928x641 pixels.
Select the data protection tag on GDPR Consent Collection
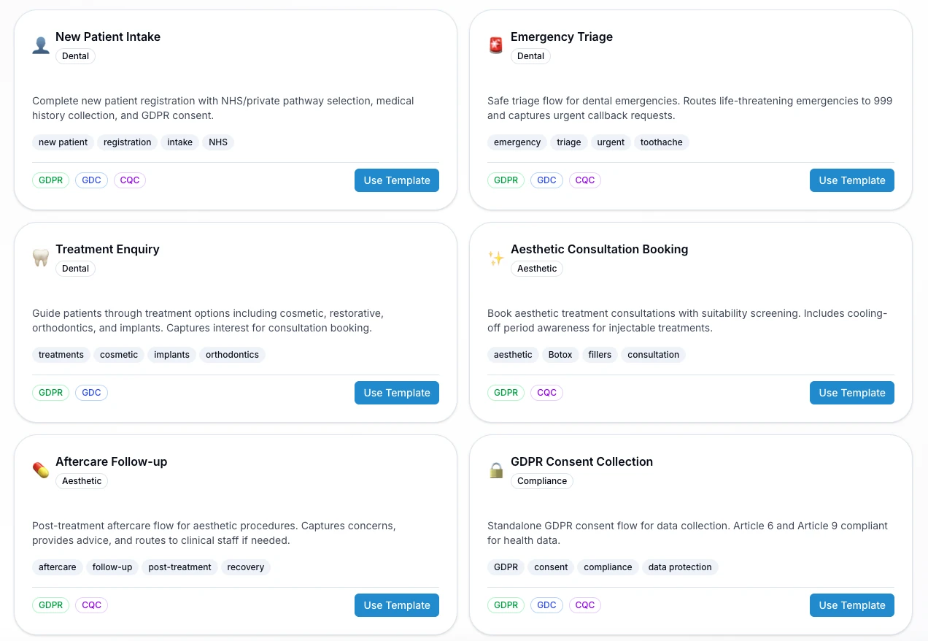point(680,567)
